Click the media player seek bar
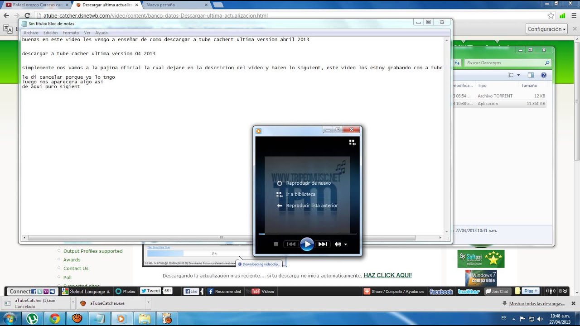 coord(307,234)
